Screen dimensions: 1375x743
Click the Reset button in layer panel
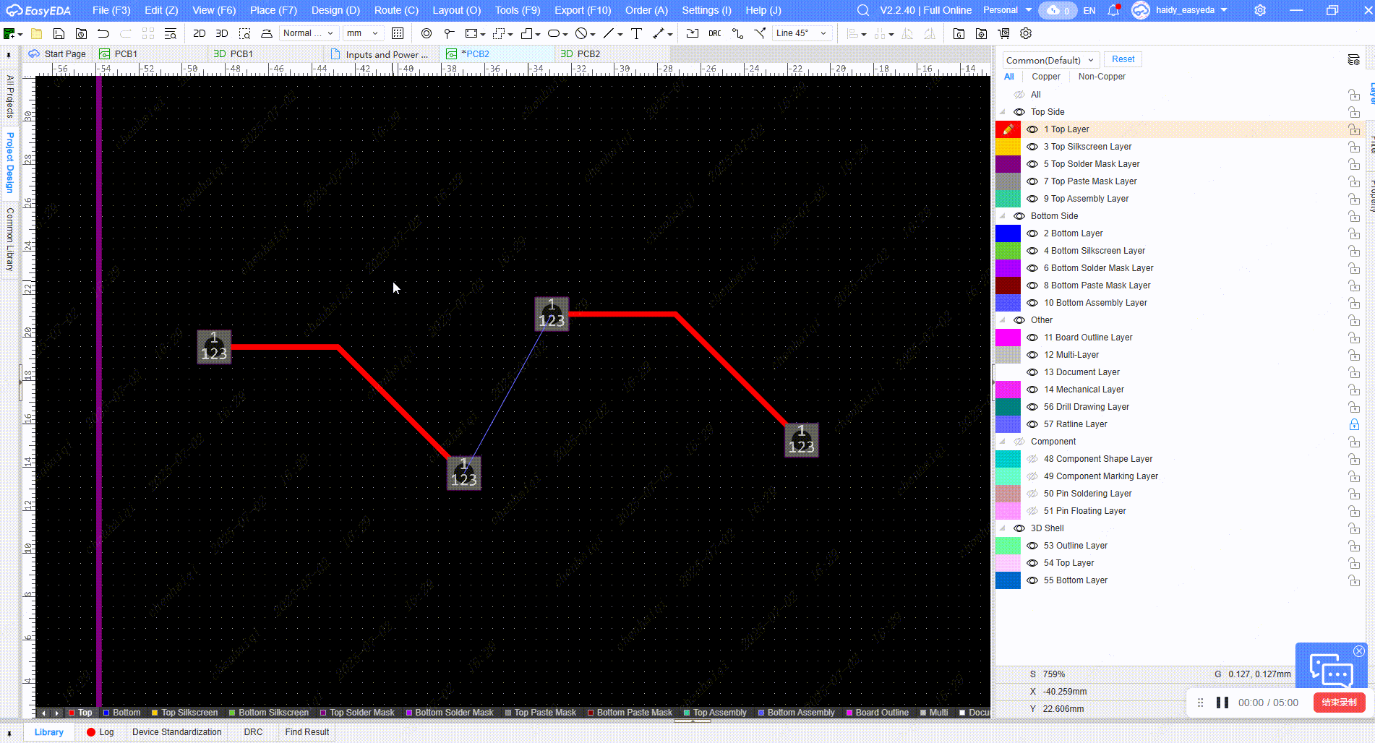(x=1123, y=59)
